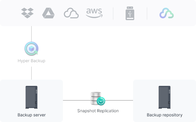Click the Snapshot Replication database icon

click(98, 99)
